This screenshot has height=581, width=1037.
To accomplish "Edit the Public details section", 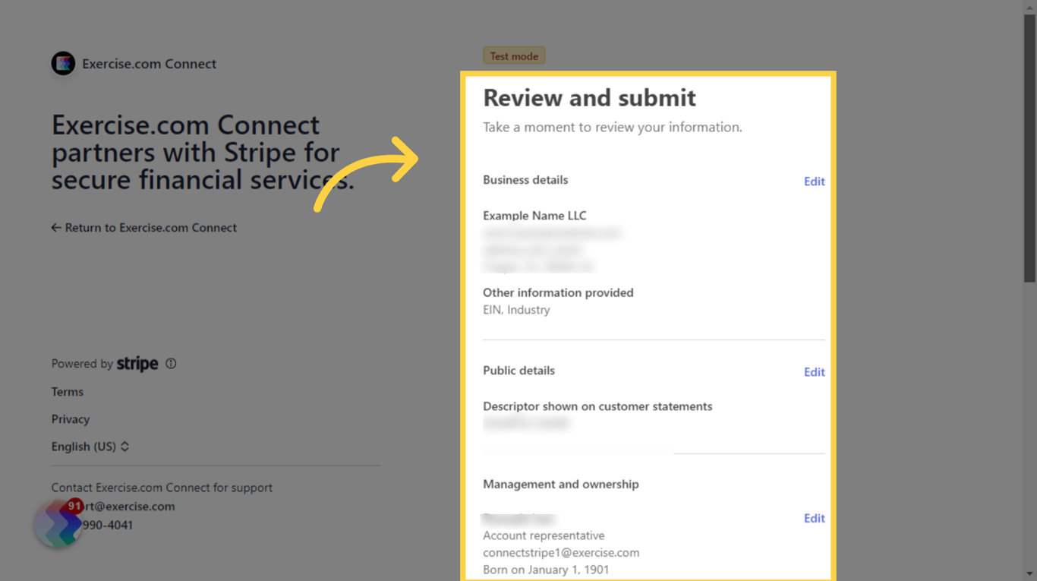I will tap(814, 371).
